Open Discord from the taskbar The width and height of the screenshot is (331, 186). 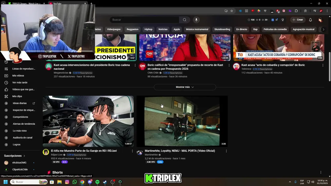tap(90, 182)
